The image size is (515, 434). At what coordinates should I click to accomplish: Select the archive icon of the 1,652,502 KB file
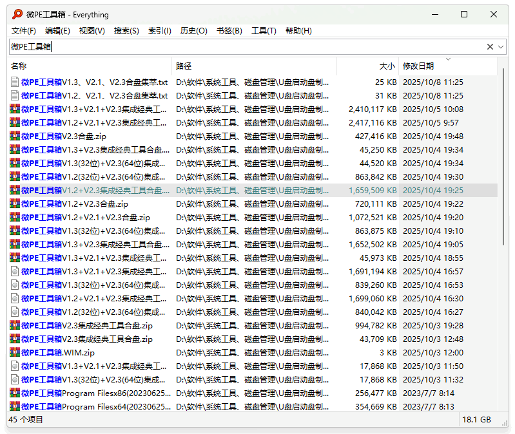click(x=15, y=244)
